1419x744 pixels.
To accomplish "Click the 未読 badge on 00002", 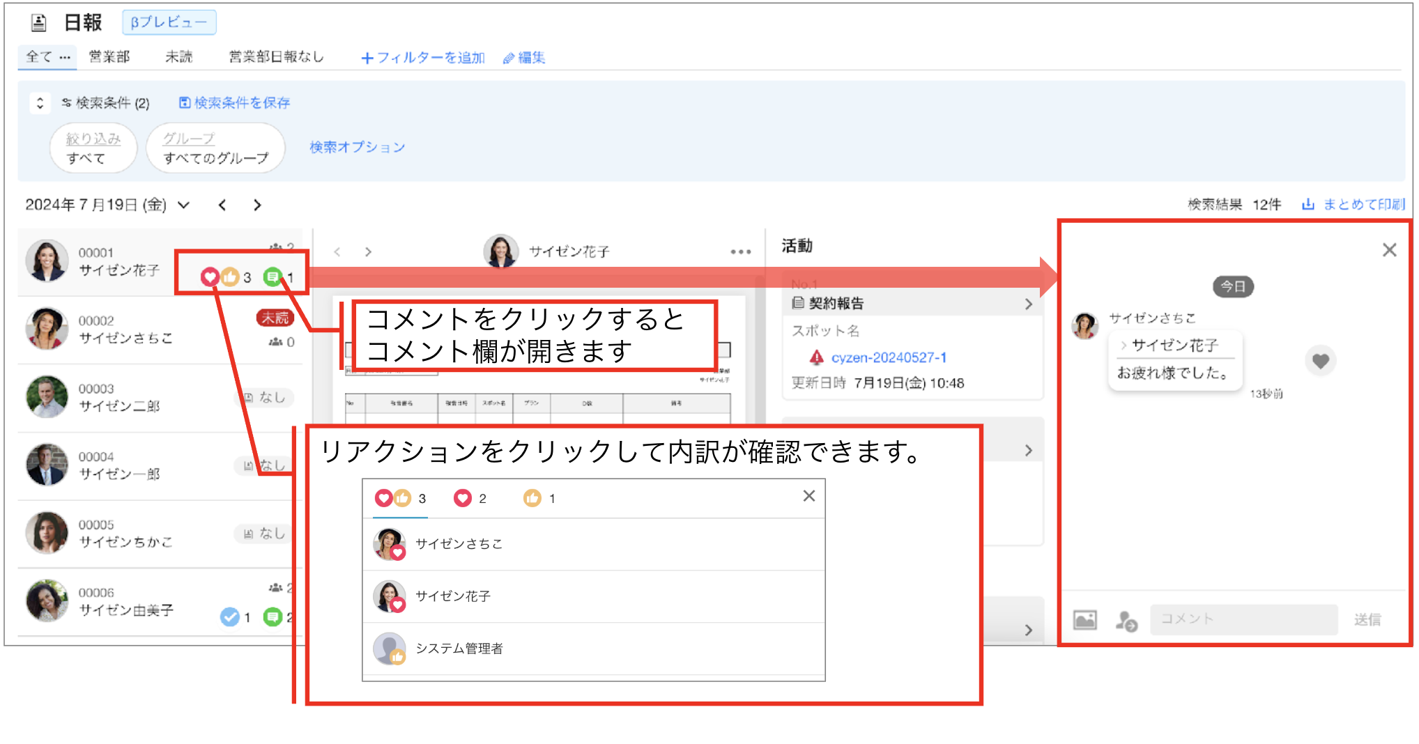I will pyautogui.click(x=276, y=318).
